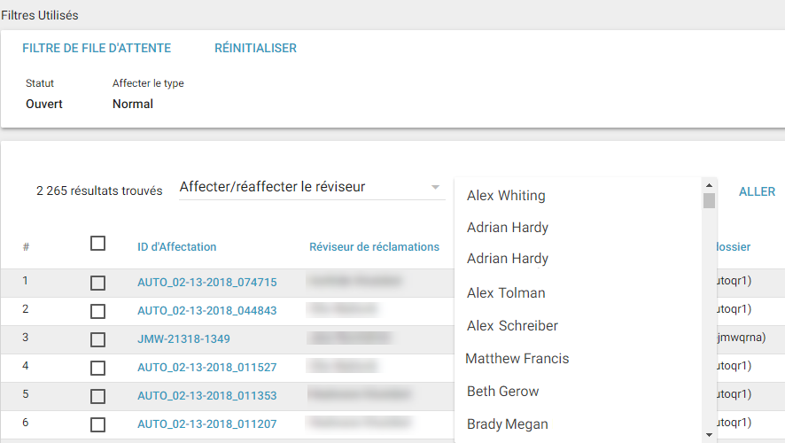The height and width of the screenshot is (443, 785).
Task: Choose Alex Tolman in the dropdown list
Action: (506, 293)
